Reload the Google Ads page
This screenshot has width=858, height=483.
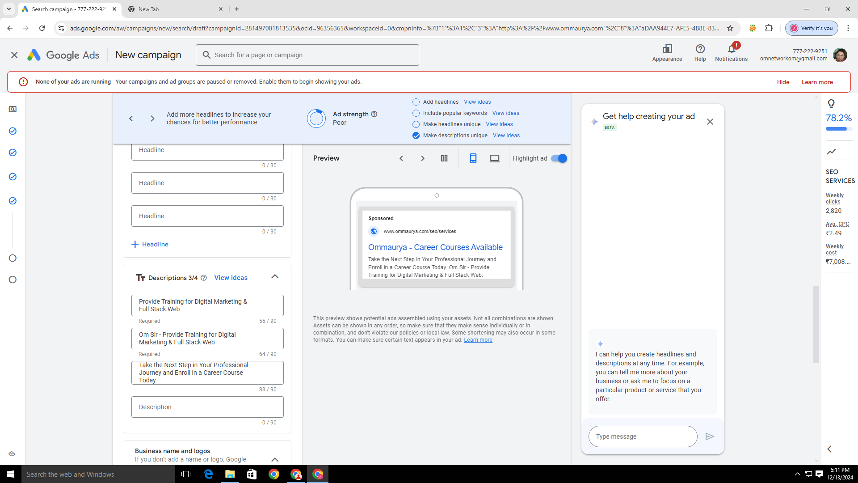(42, 28)
